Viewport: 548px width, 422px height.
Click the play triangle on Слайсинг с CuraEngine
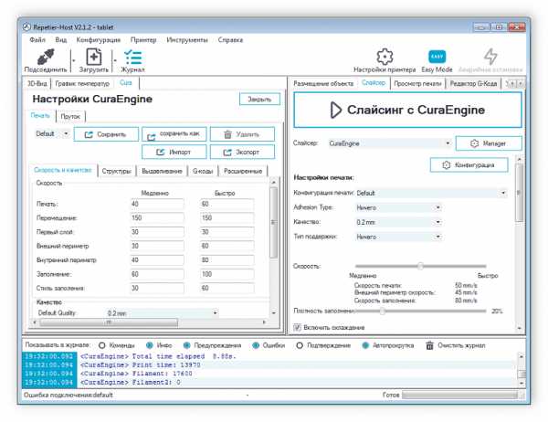(335, 111)
